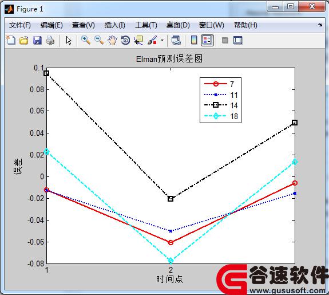The height and width of the screenshot is (295, 329).
Task: Minimize the Figure 1 window
Action: [275, 7]
